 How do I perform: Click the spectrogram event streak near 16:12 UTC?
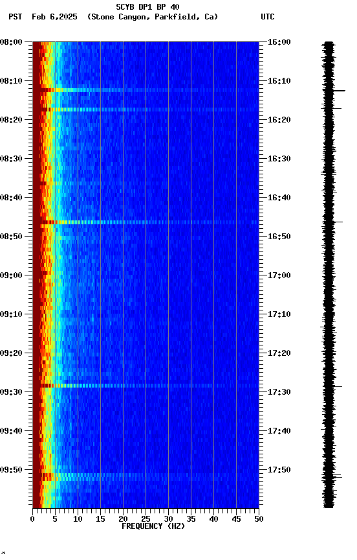coord(146,90)
